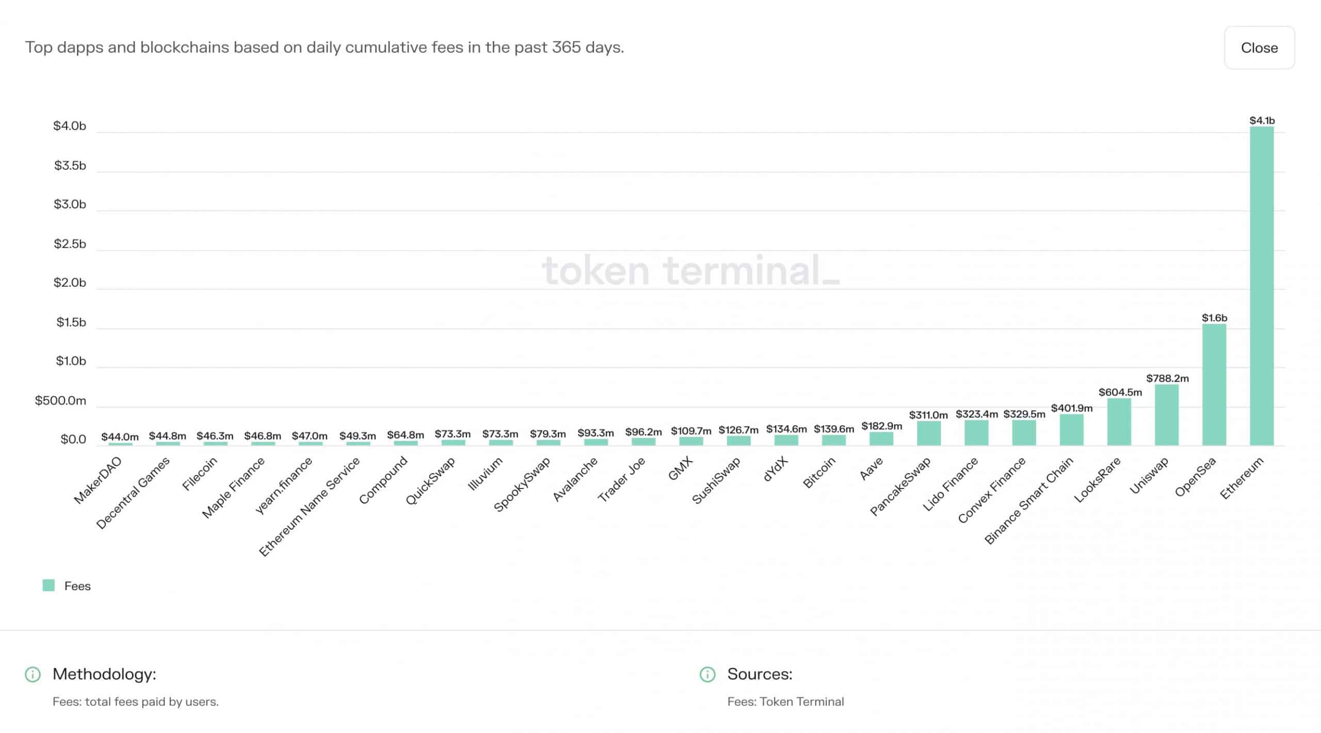
Task: Select the LooksRare bar
Action: tap(1119, 422)
